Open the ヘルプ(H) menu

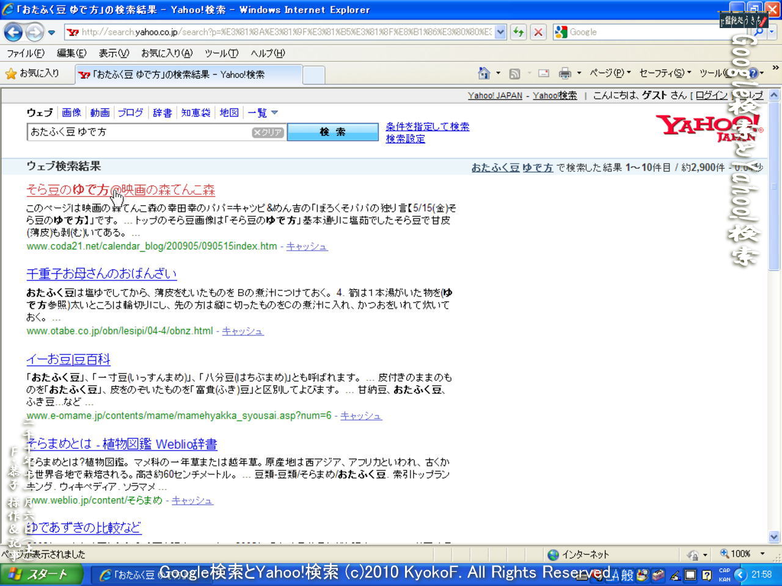[x=268, y=53]
